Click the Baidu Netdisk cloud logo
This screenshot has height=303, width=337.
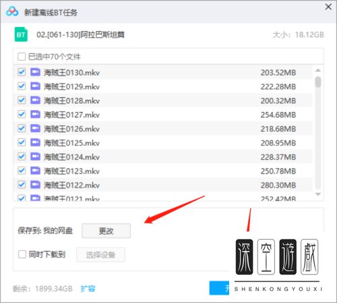pyautogui.click(x=12, y=11)
